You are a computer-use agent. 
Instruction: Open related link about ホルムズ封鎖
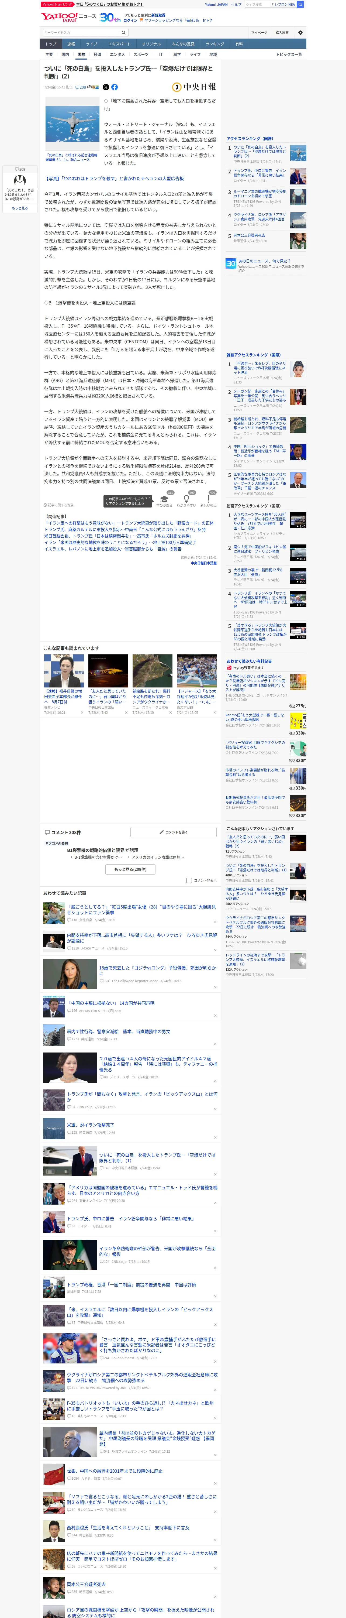coord(118,536)
